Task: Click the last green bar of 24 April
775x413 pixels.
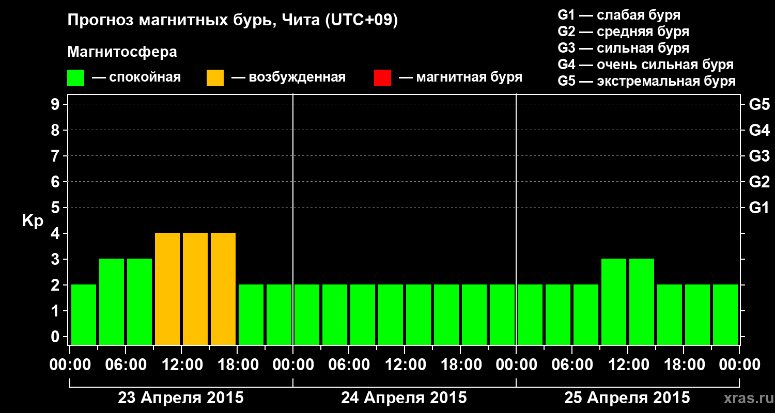Action: [x=502, y=314]
